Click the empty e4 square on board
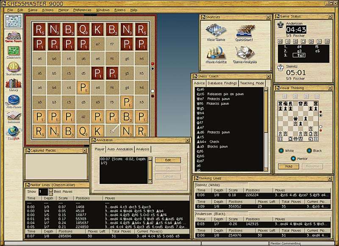This screenshot has width=339, height=246. [x=98, y=87]
